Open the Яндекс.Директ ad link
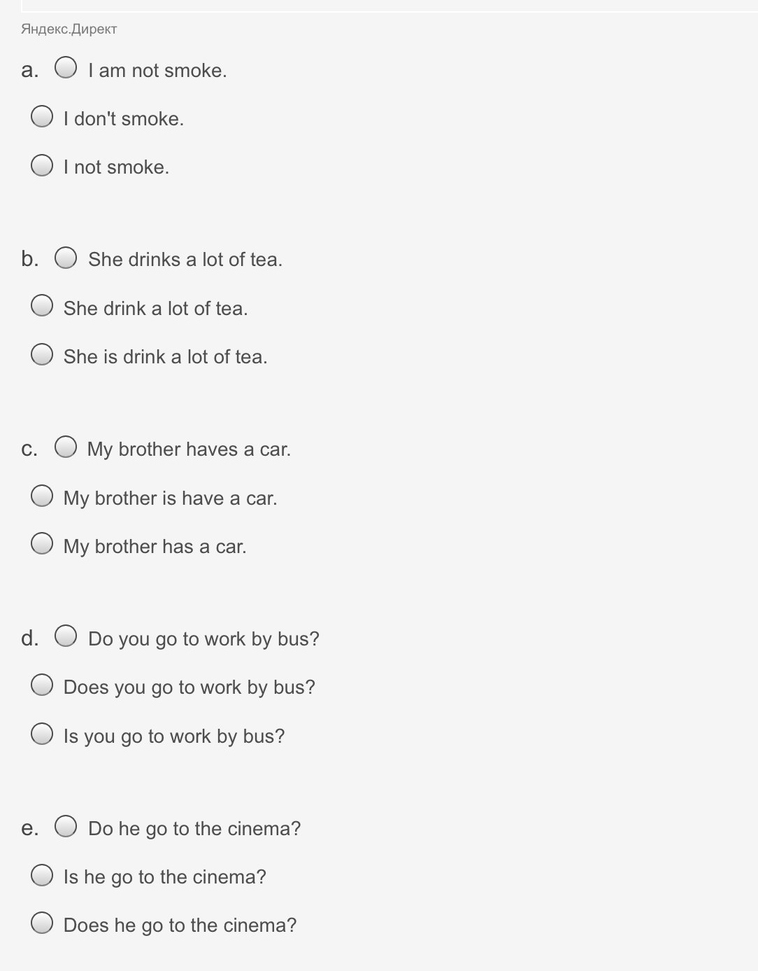This screenshot has height=971, width=758. click(x=69, y=29)
